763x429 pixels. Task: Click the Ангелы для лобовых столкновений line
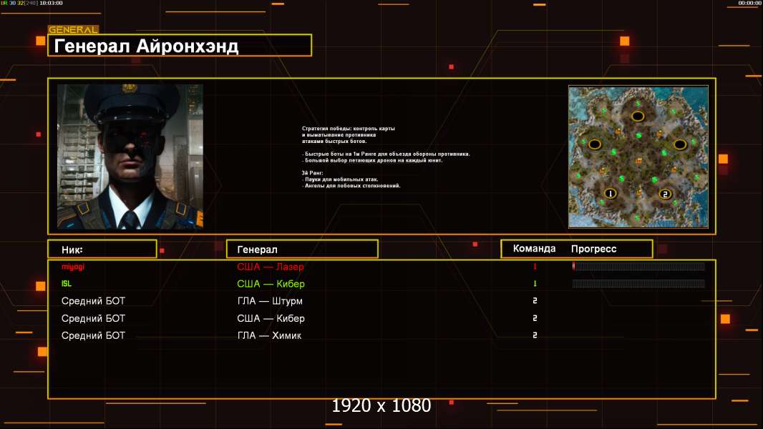pyautogui.click(x=351, y=186)
